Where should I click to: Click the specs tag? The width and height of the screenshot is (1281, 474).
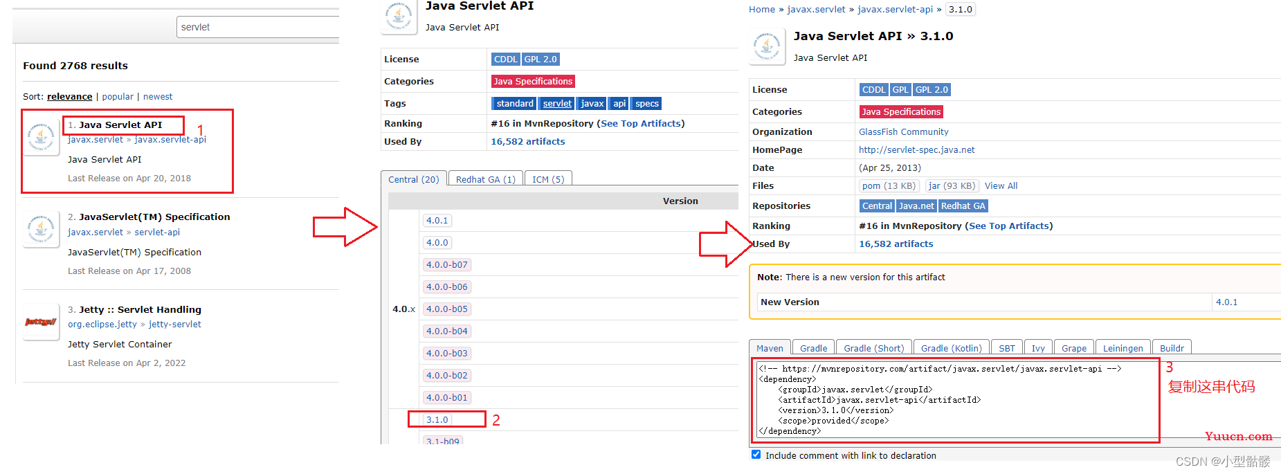click(647, 104)
